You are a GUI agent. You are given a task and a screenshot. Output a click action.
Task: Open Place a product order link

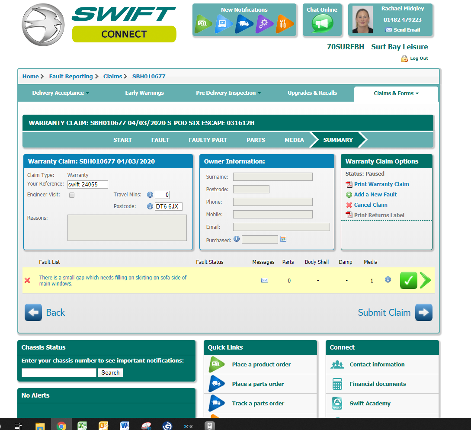(x=261, y=365)
